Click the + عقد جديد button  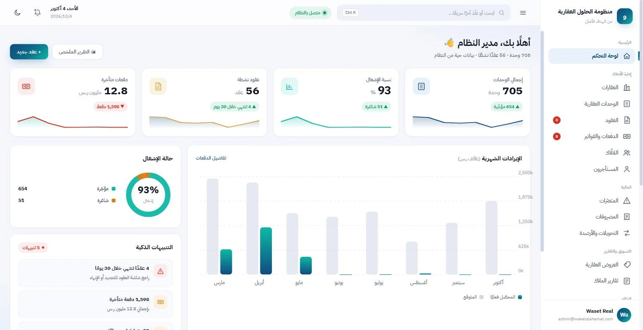(29, 52)
